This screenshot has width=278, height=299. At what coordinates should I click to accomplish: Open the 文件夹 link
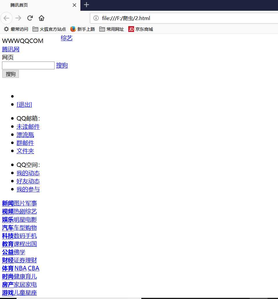(25, 151)
